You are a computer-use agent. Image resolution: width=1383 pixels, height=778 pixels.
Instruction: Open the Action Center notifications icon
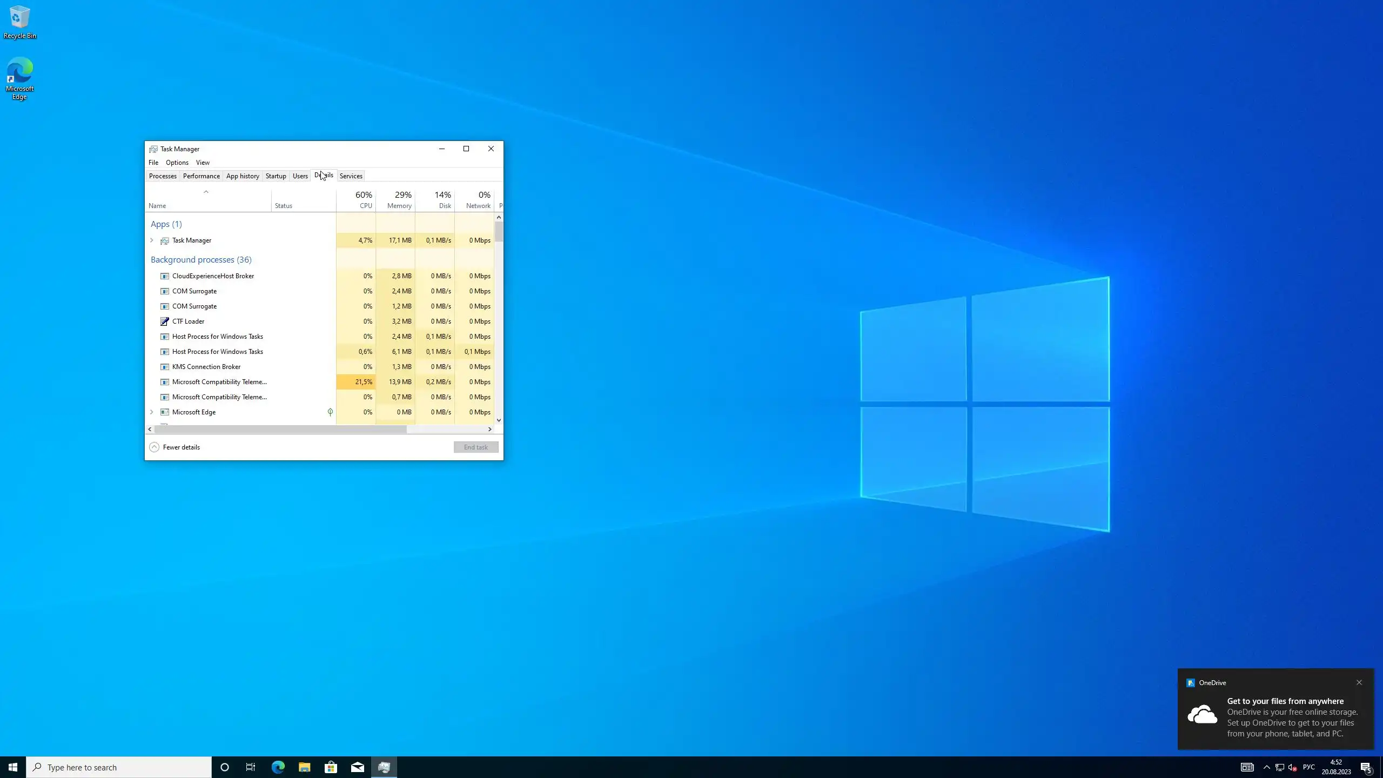pyautogui.click(x=1366, y=767)
